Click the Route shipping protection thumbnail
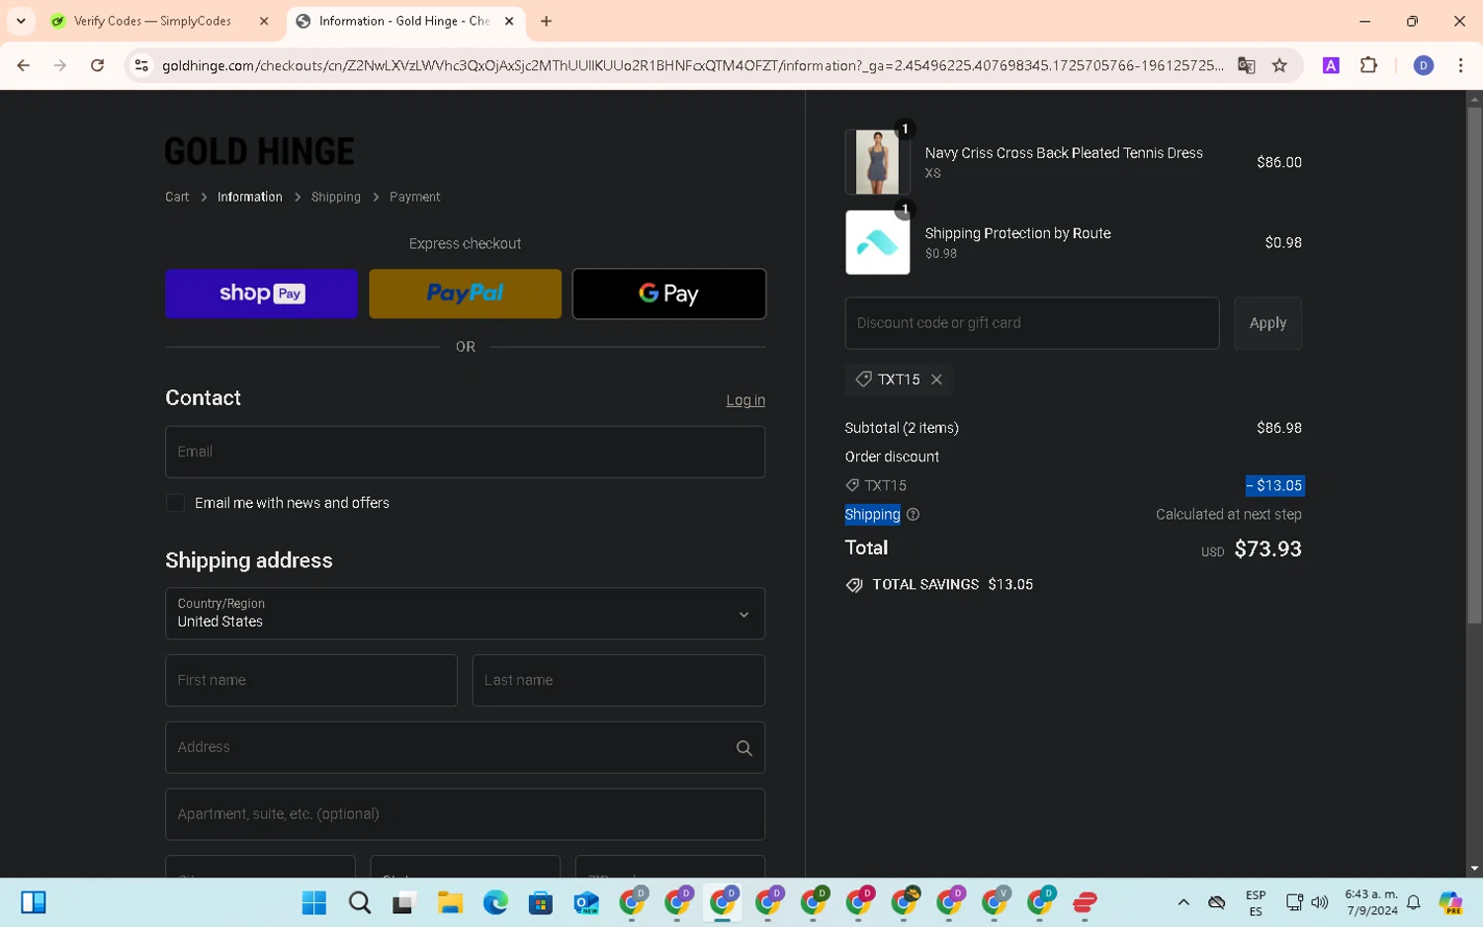The height and width of the screenshot is (927, 1483). [x=877, y=242]
